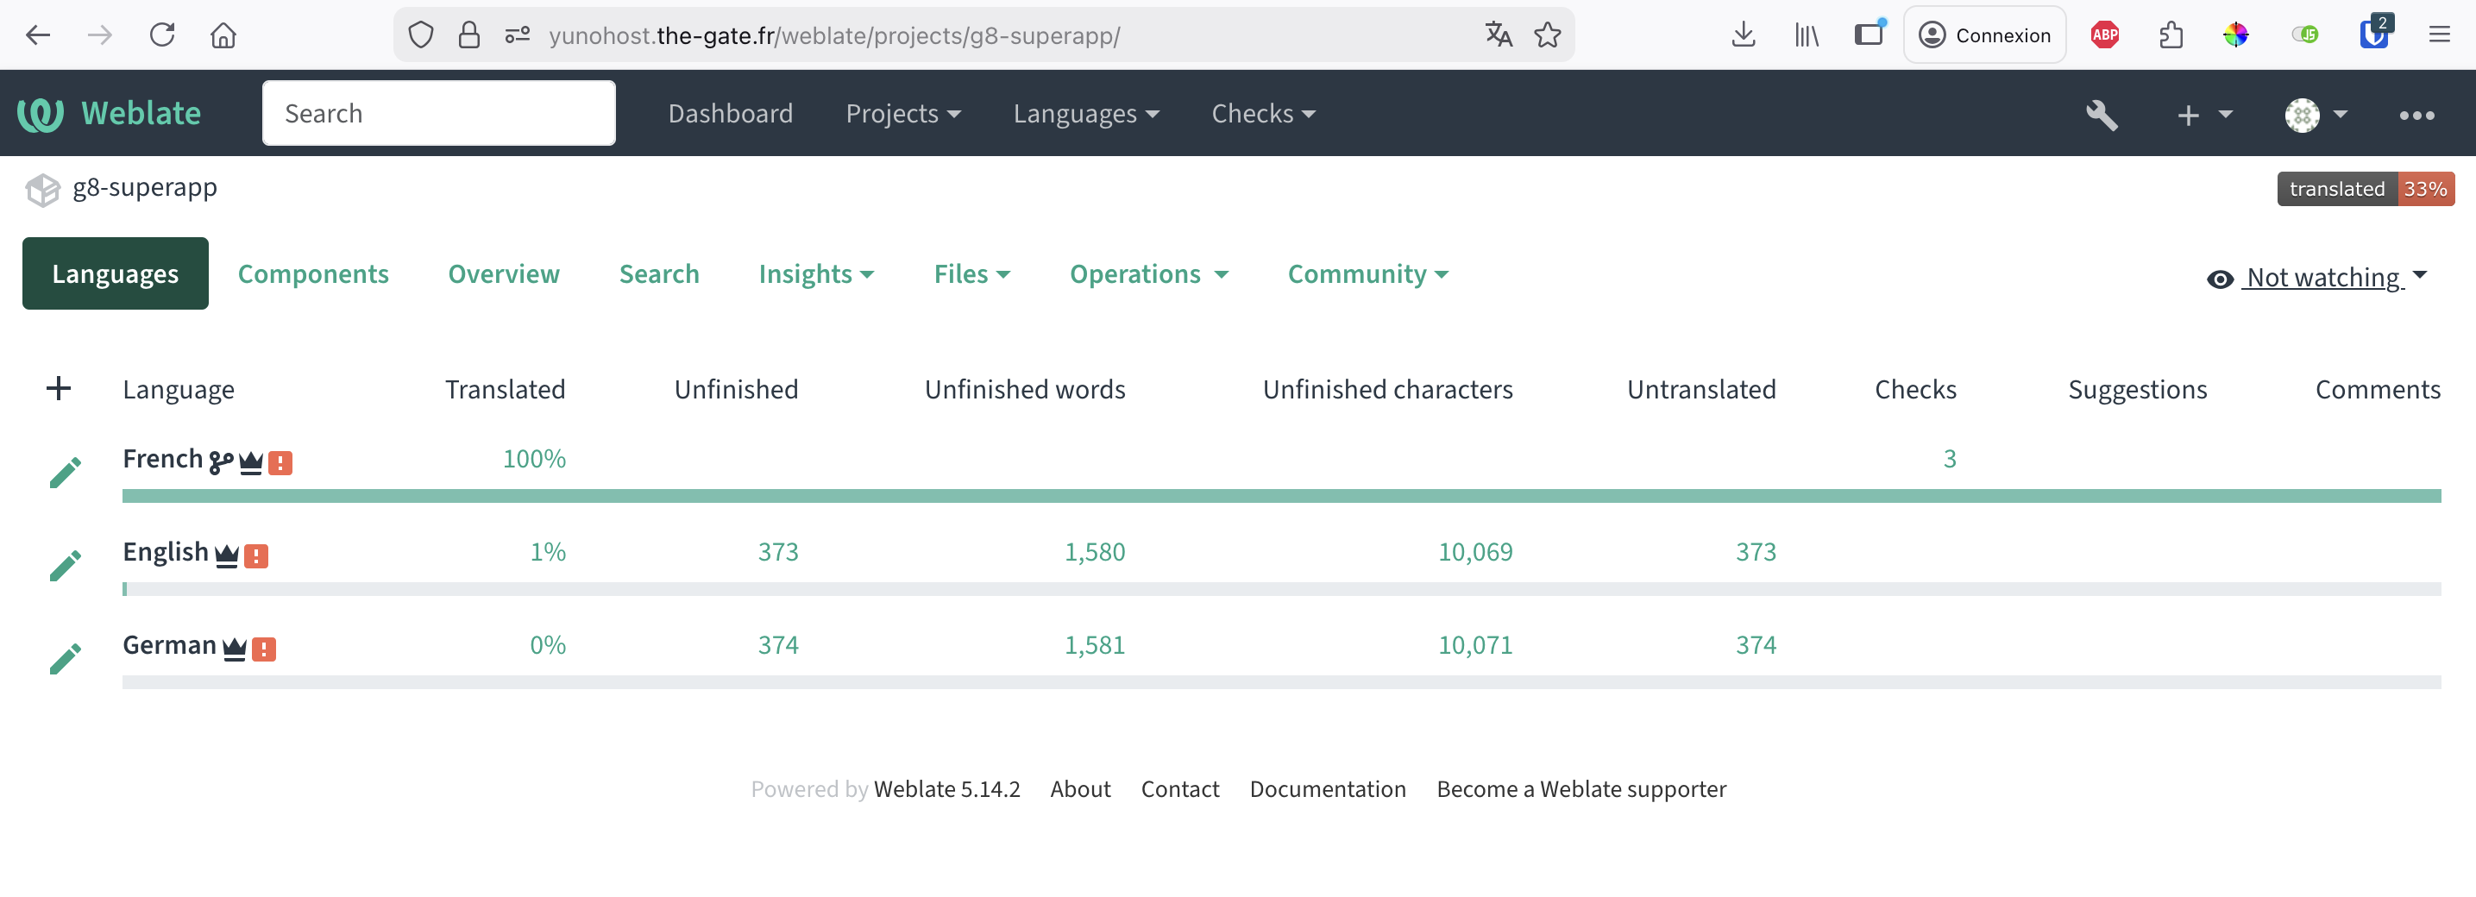Click the plus icon beside Language header
The image size is (2476, 897).
(59, 388)
